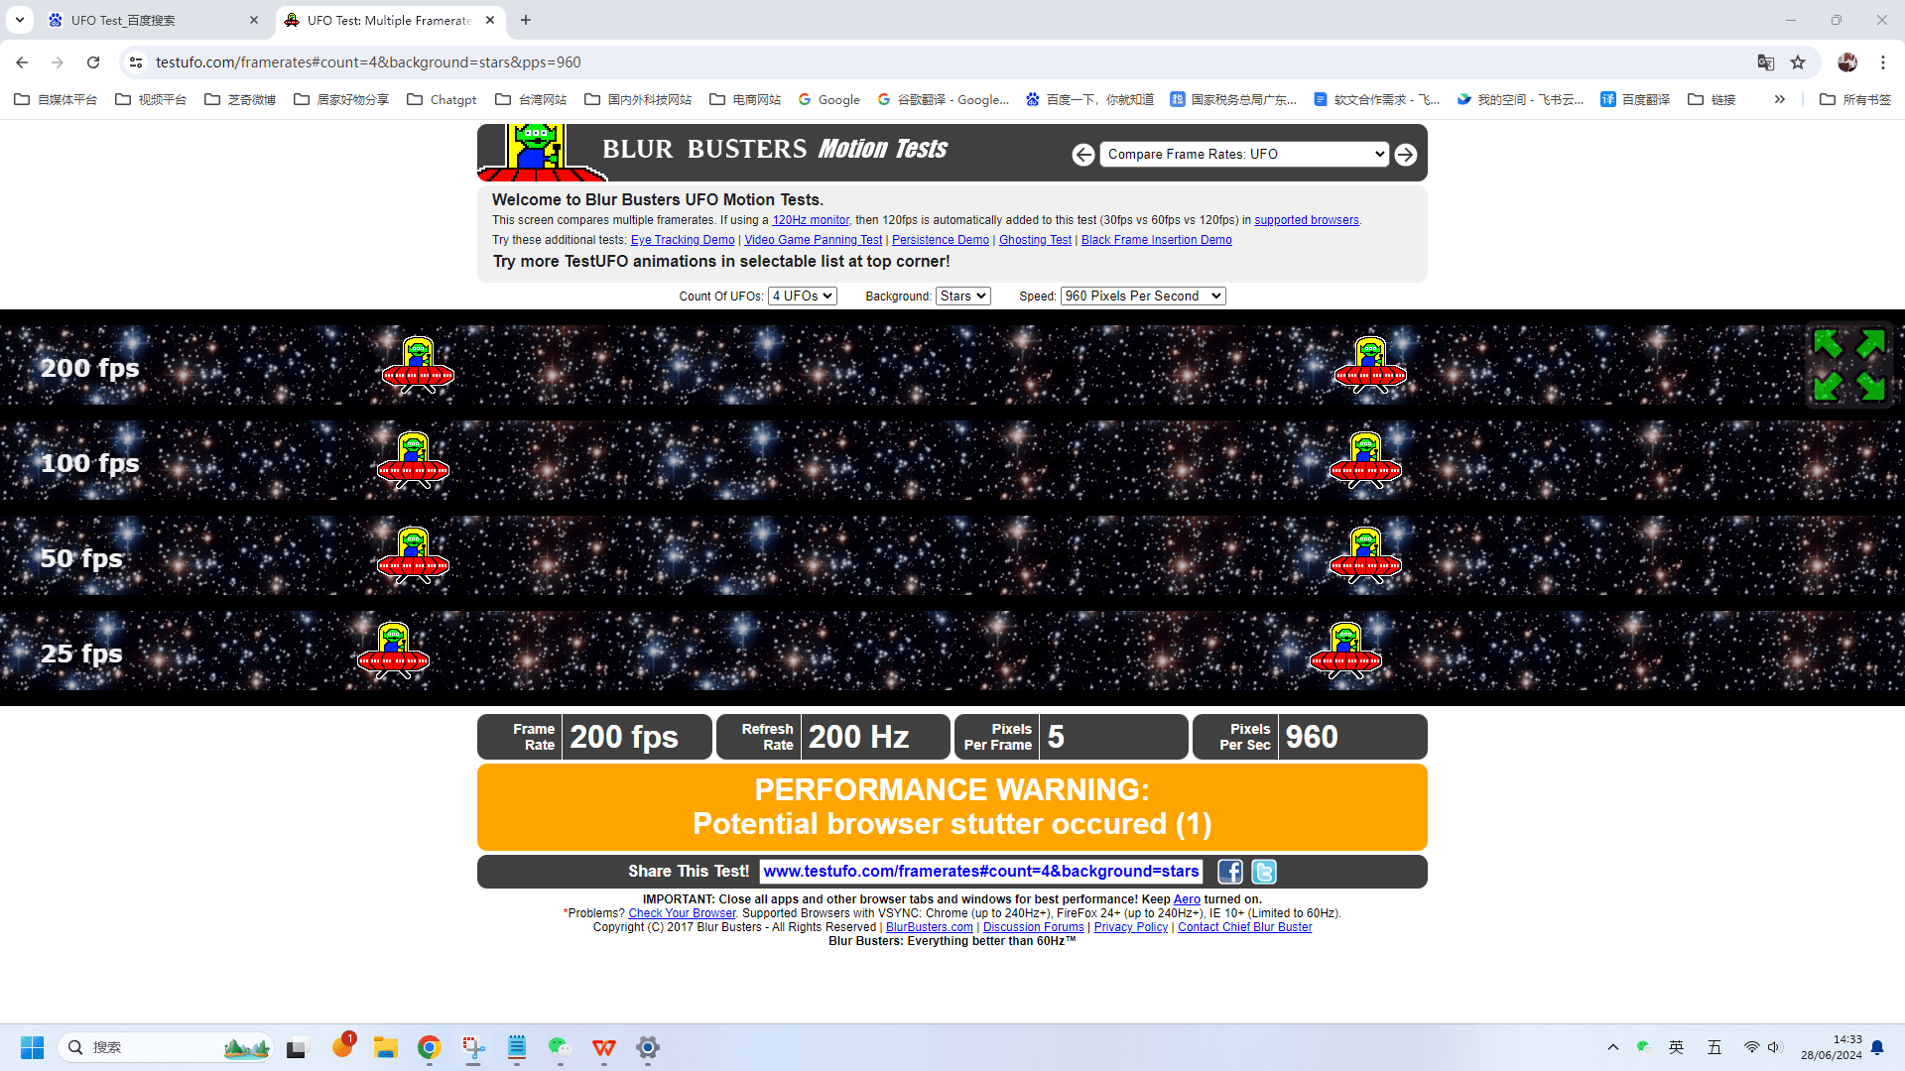The height and width of the screenshot is (1071, 1905).
Task: Open the Chatgpt bookmark folder
Action: [442, 99]
